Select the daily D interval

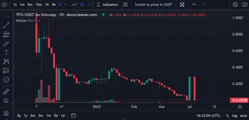[x=60, y=5]
